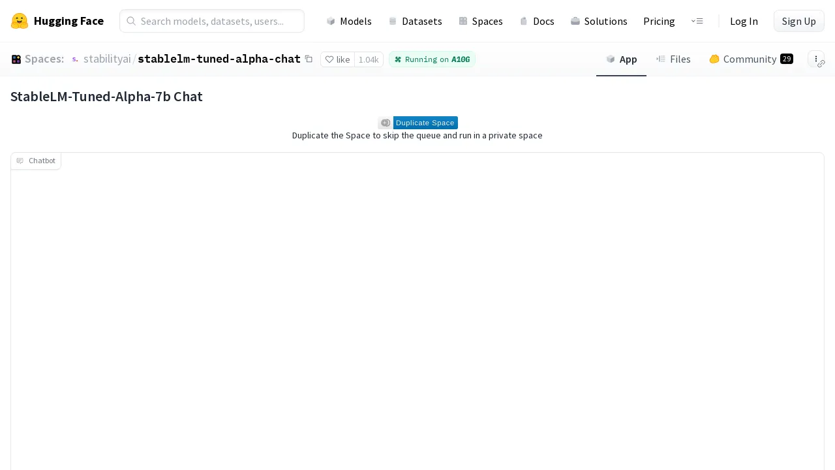
Task: Click the Log In link
Action: tap(744, 21)
